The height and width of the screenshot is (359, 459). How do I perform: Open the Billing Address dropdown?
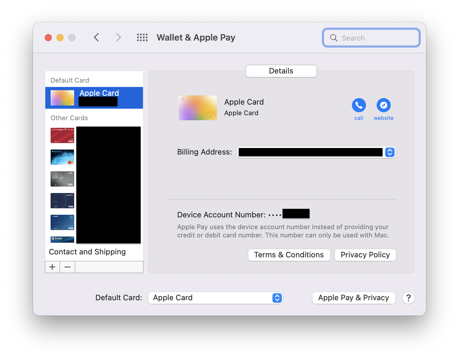316,152
